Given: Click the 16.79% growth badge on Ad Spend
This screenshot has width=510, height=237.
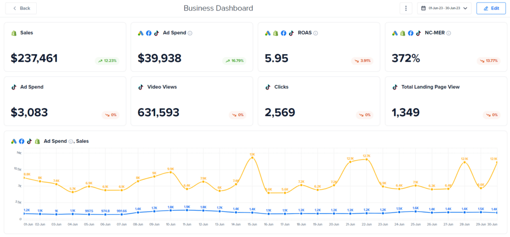Looking at the screenshot, I should coord(235,61).
